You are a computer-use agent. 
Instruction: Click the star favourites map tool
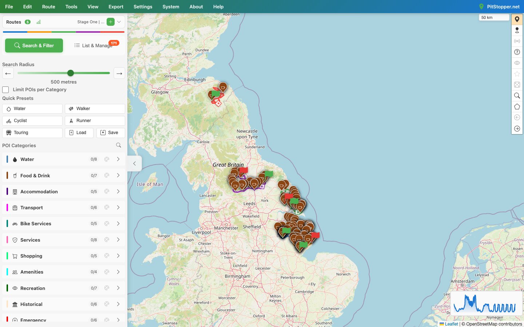click(x=517, y=74)
